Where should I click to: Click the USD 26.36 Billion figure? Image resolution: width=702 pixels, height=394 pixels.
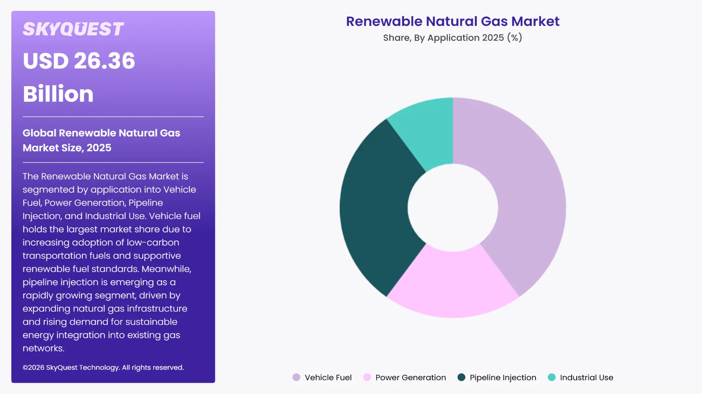coord(79,77)
